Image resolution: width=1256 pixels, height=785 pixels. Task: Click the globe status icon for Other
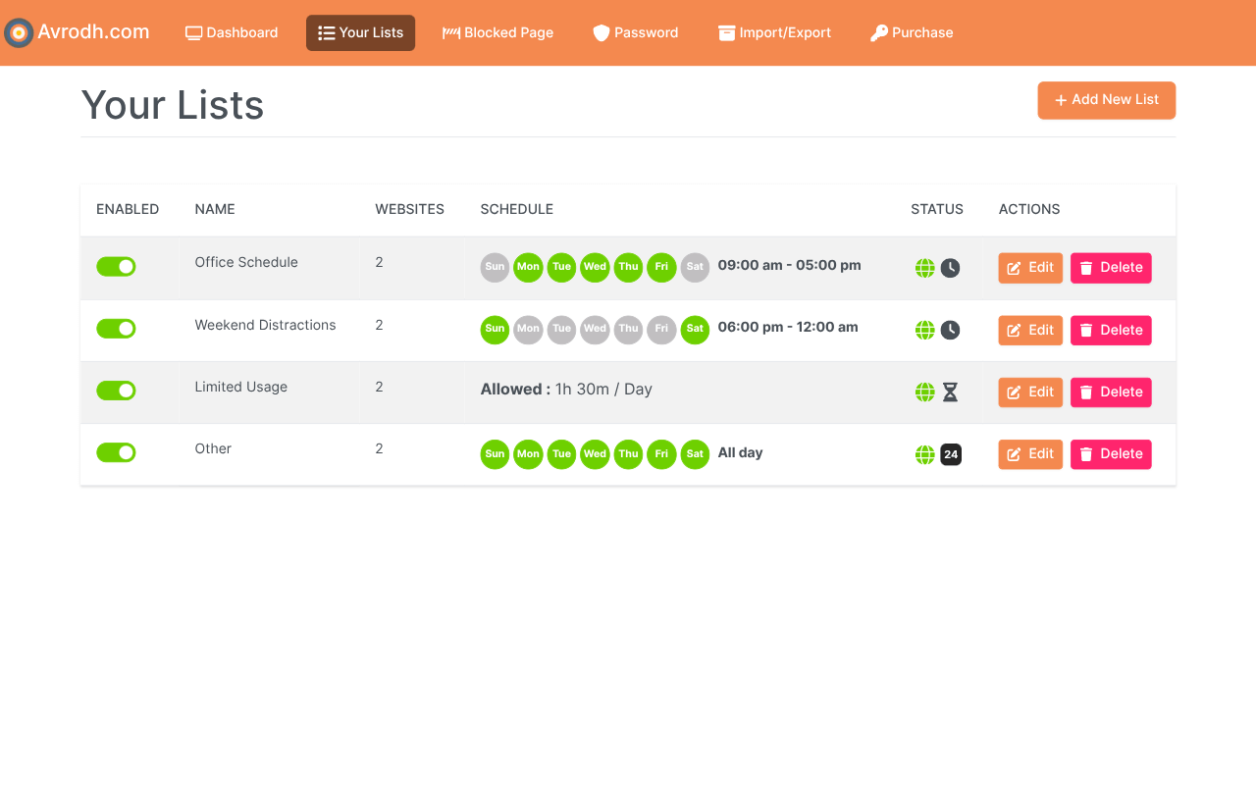click(925, 454)
